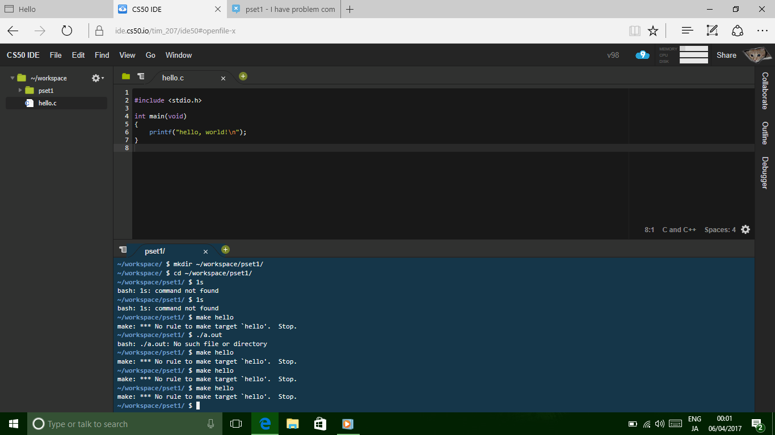This screenshot has width=775, height=435.
Task: Change the Spaces: 4 indentation setting
Action: [x=720, y=230]
